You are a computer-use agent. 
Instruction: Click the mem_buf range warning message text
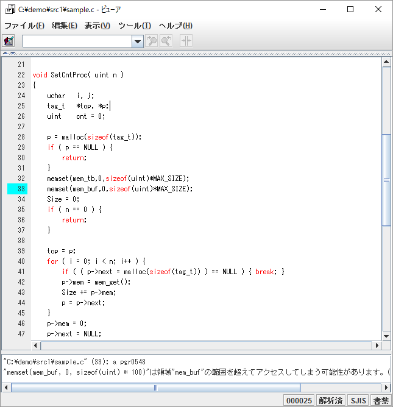196,372
